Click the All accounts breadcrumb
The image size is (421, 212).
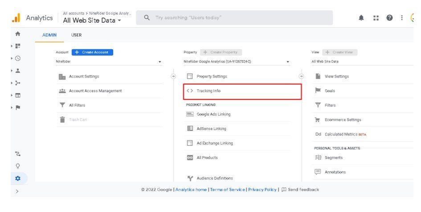click(74, 13)
